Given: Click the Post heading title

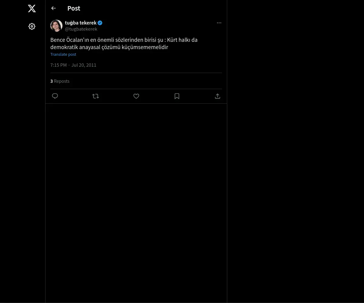Looking at the screenshot, I should point(74,8).
